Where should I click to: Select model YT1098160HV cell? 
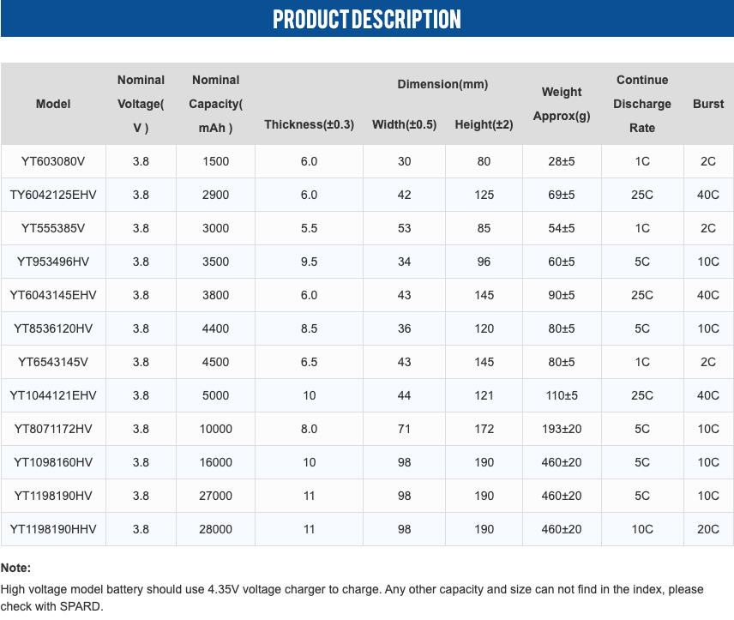[53, 463]
